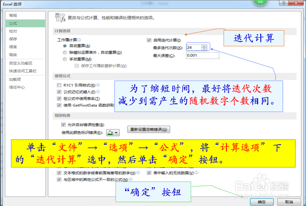Enable the R1C1 引用样式 checkbox
The width and height of the screenshot is (306, 206).
(x=59, y=84)
